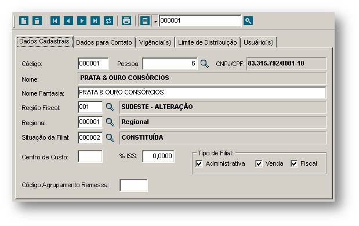Click the Pessoa input field
The height and width of the screenshot is (226, 359).
point(170,64)
